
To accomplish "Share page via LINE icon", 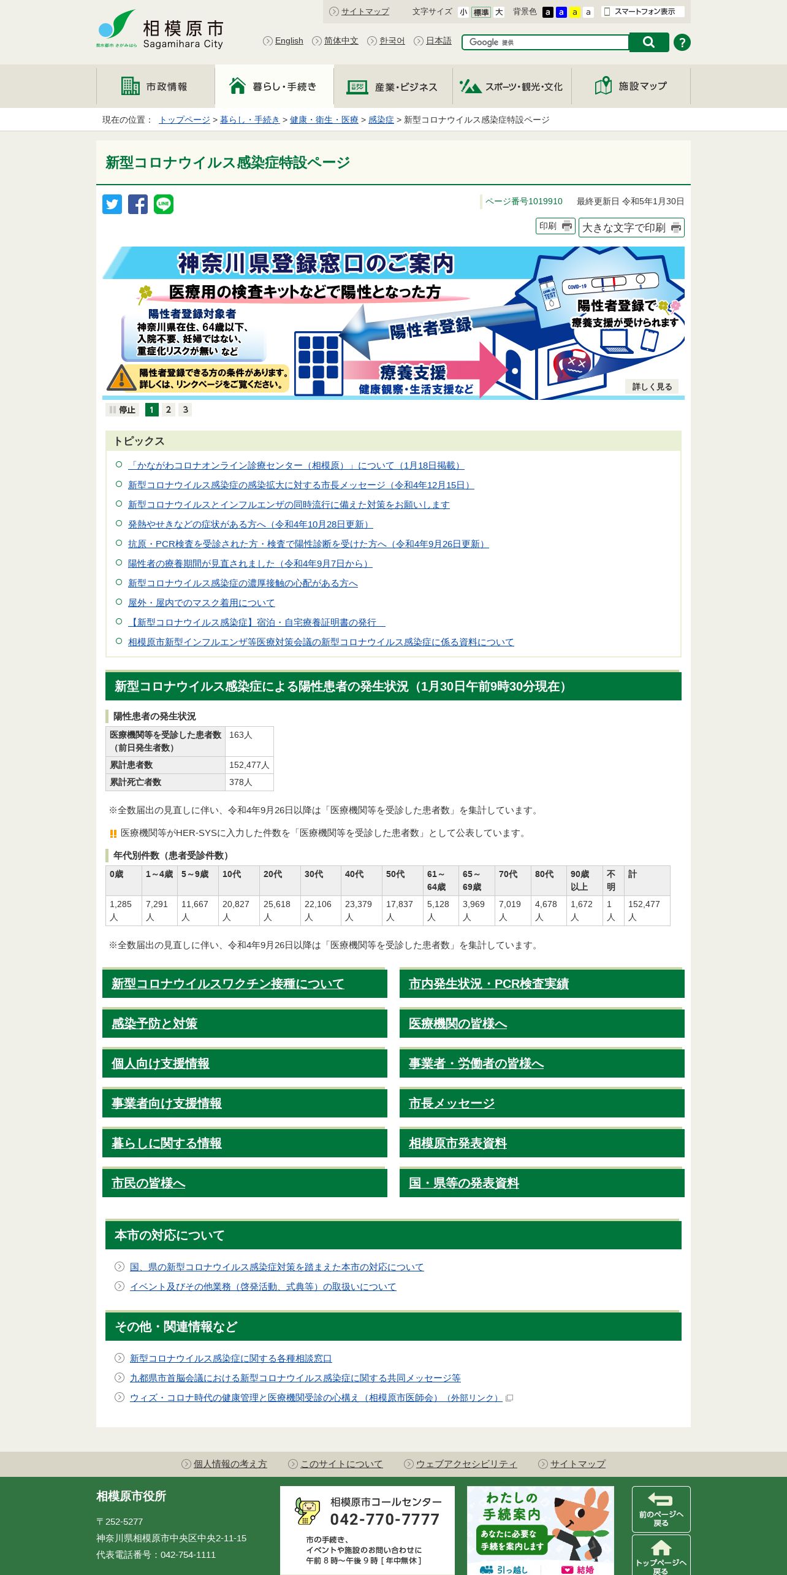I will 164,204.
